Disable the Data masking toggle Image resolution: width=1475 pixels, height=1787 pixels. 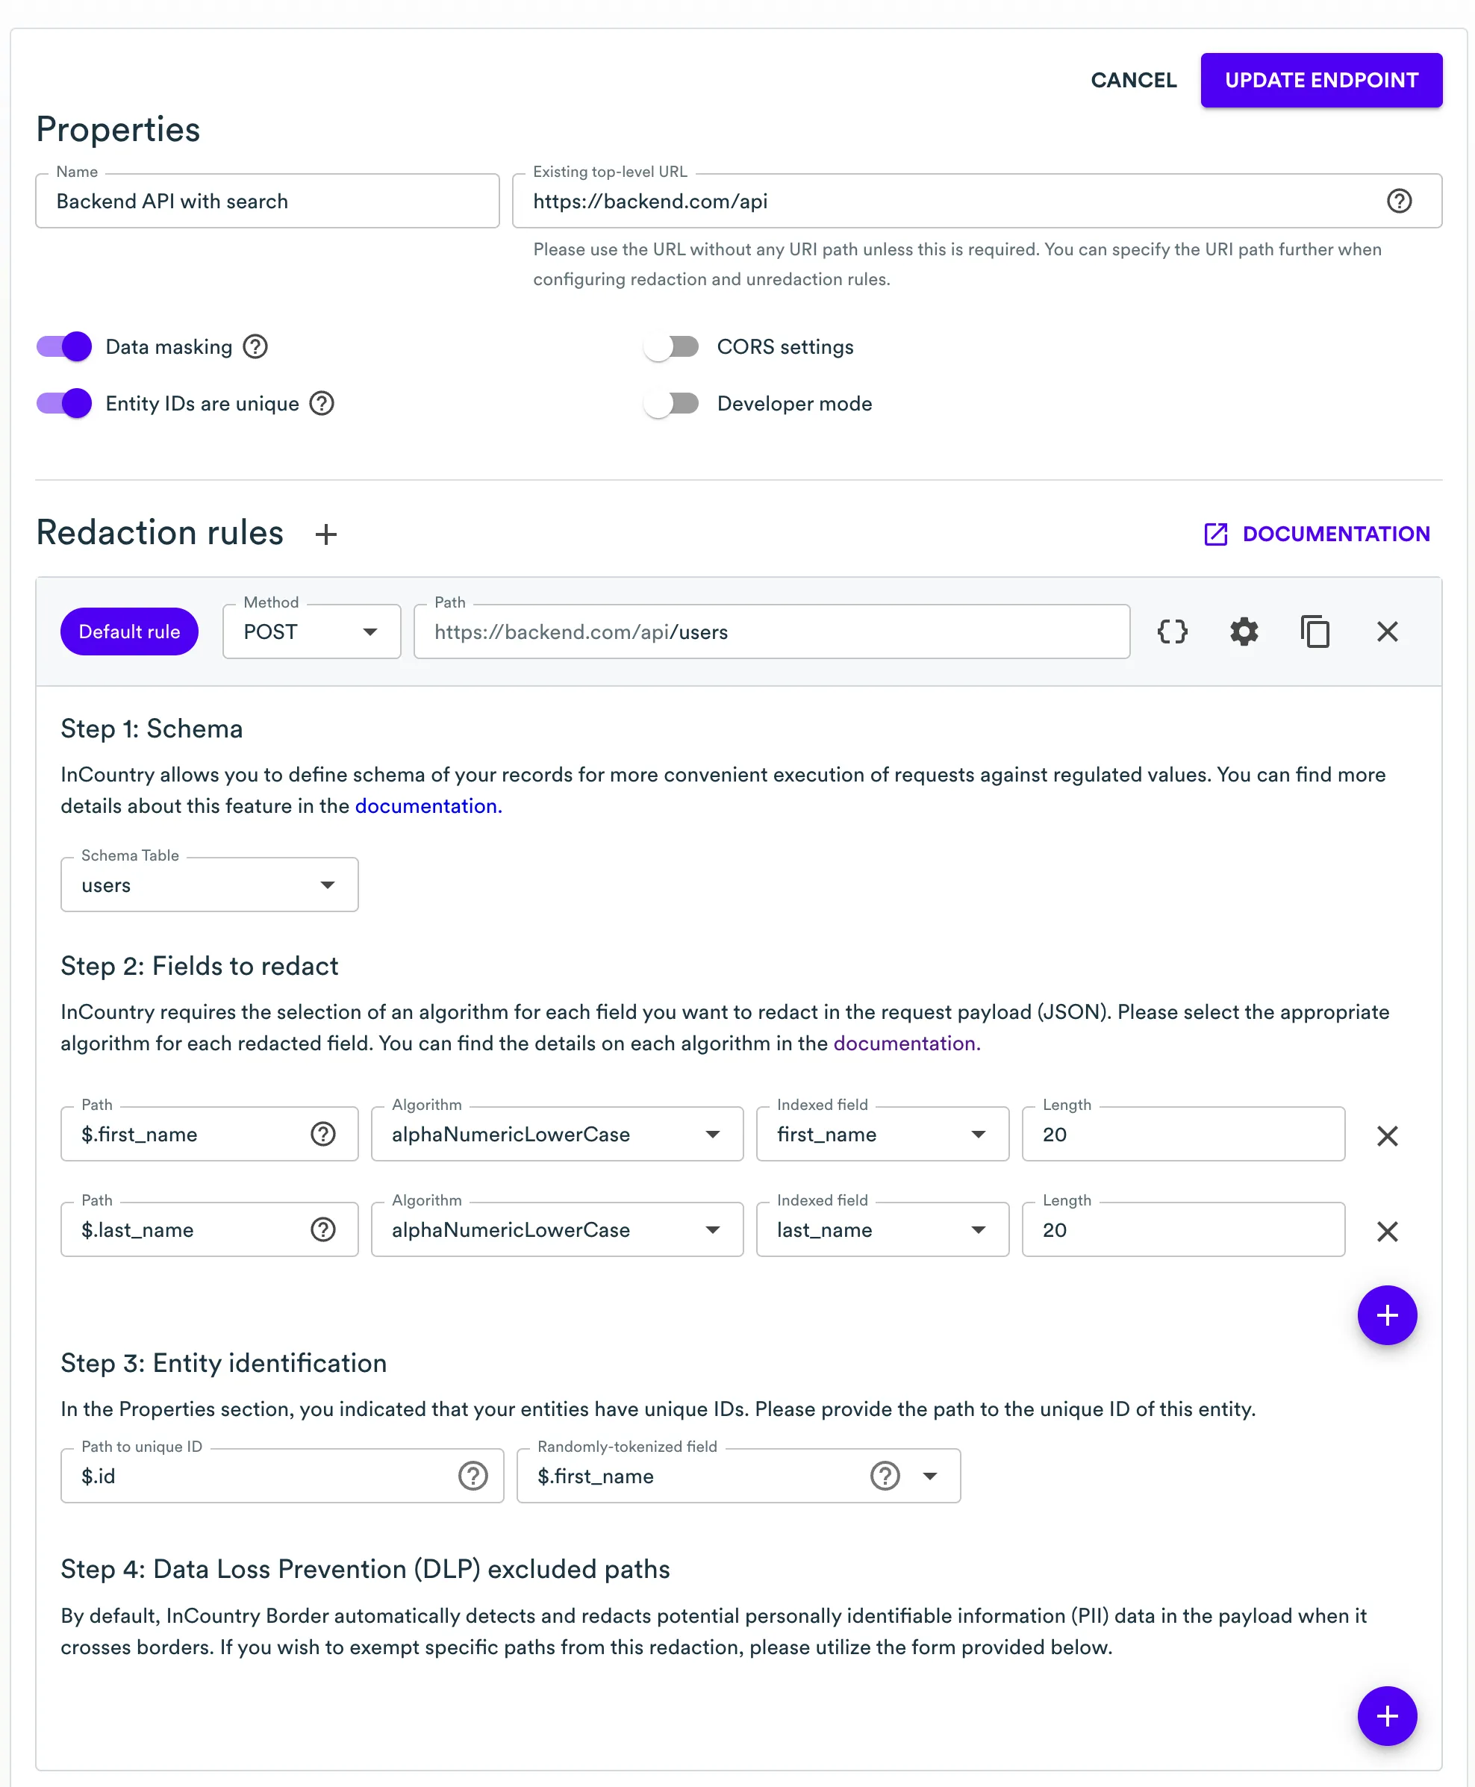pyautogui.click(x=65, y=346)
